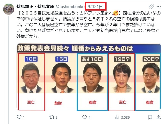Open the attached candidates image

89,77
